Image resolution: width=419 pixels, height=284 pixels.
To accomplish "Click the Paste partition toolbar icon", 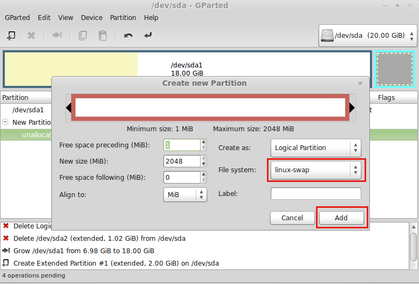I will tap(102, 36).
